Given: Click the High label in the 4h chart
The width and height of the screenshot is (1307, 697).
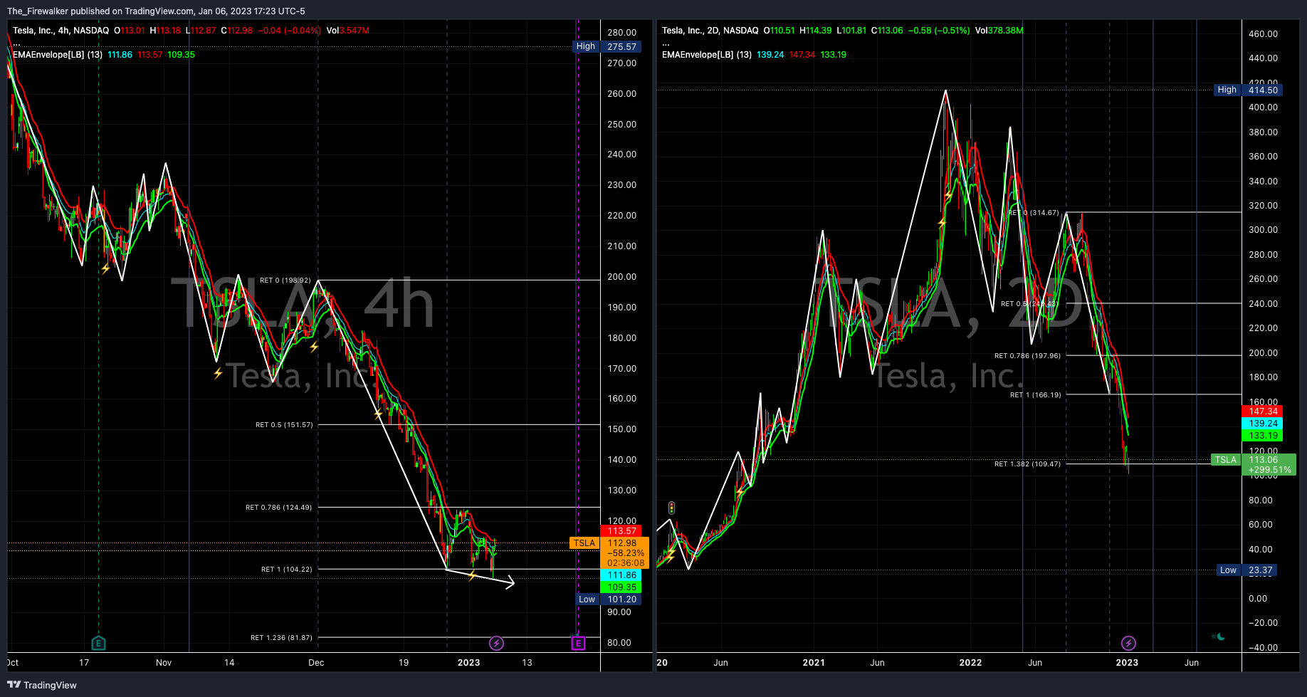Looking at the screenshot, I should [x=586, y=46].
